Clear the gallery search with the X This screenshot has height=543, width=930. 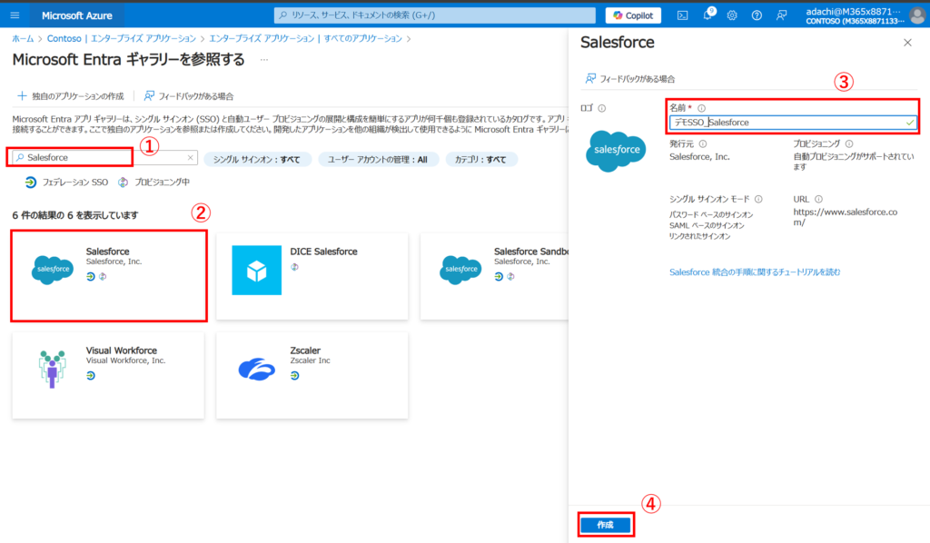click(x=191, y=158)
